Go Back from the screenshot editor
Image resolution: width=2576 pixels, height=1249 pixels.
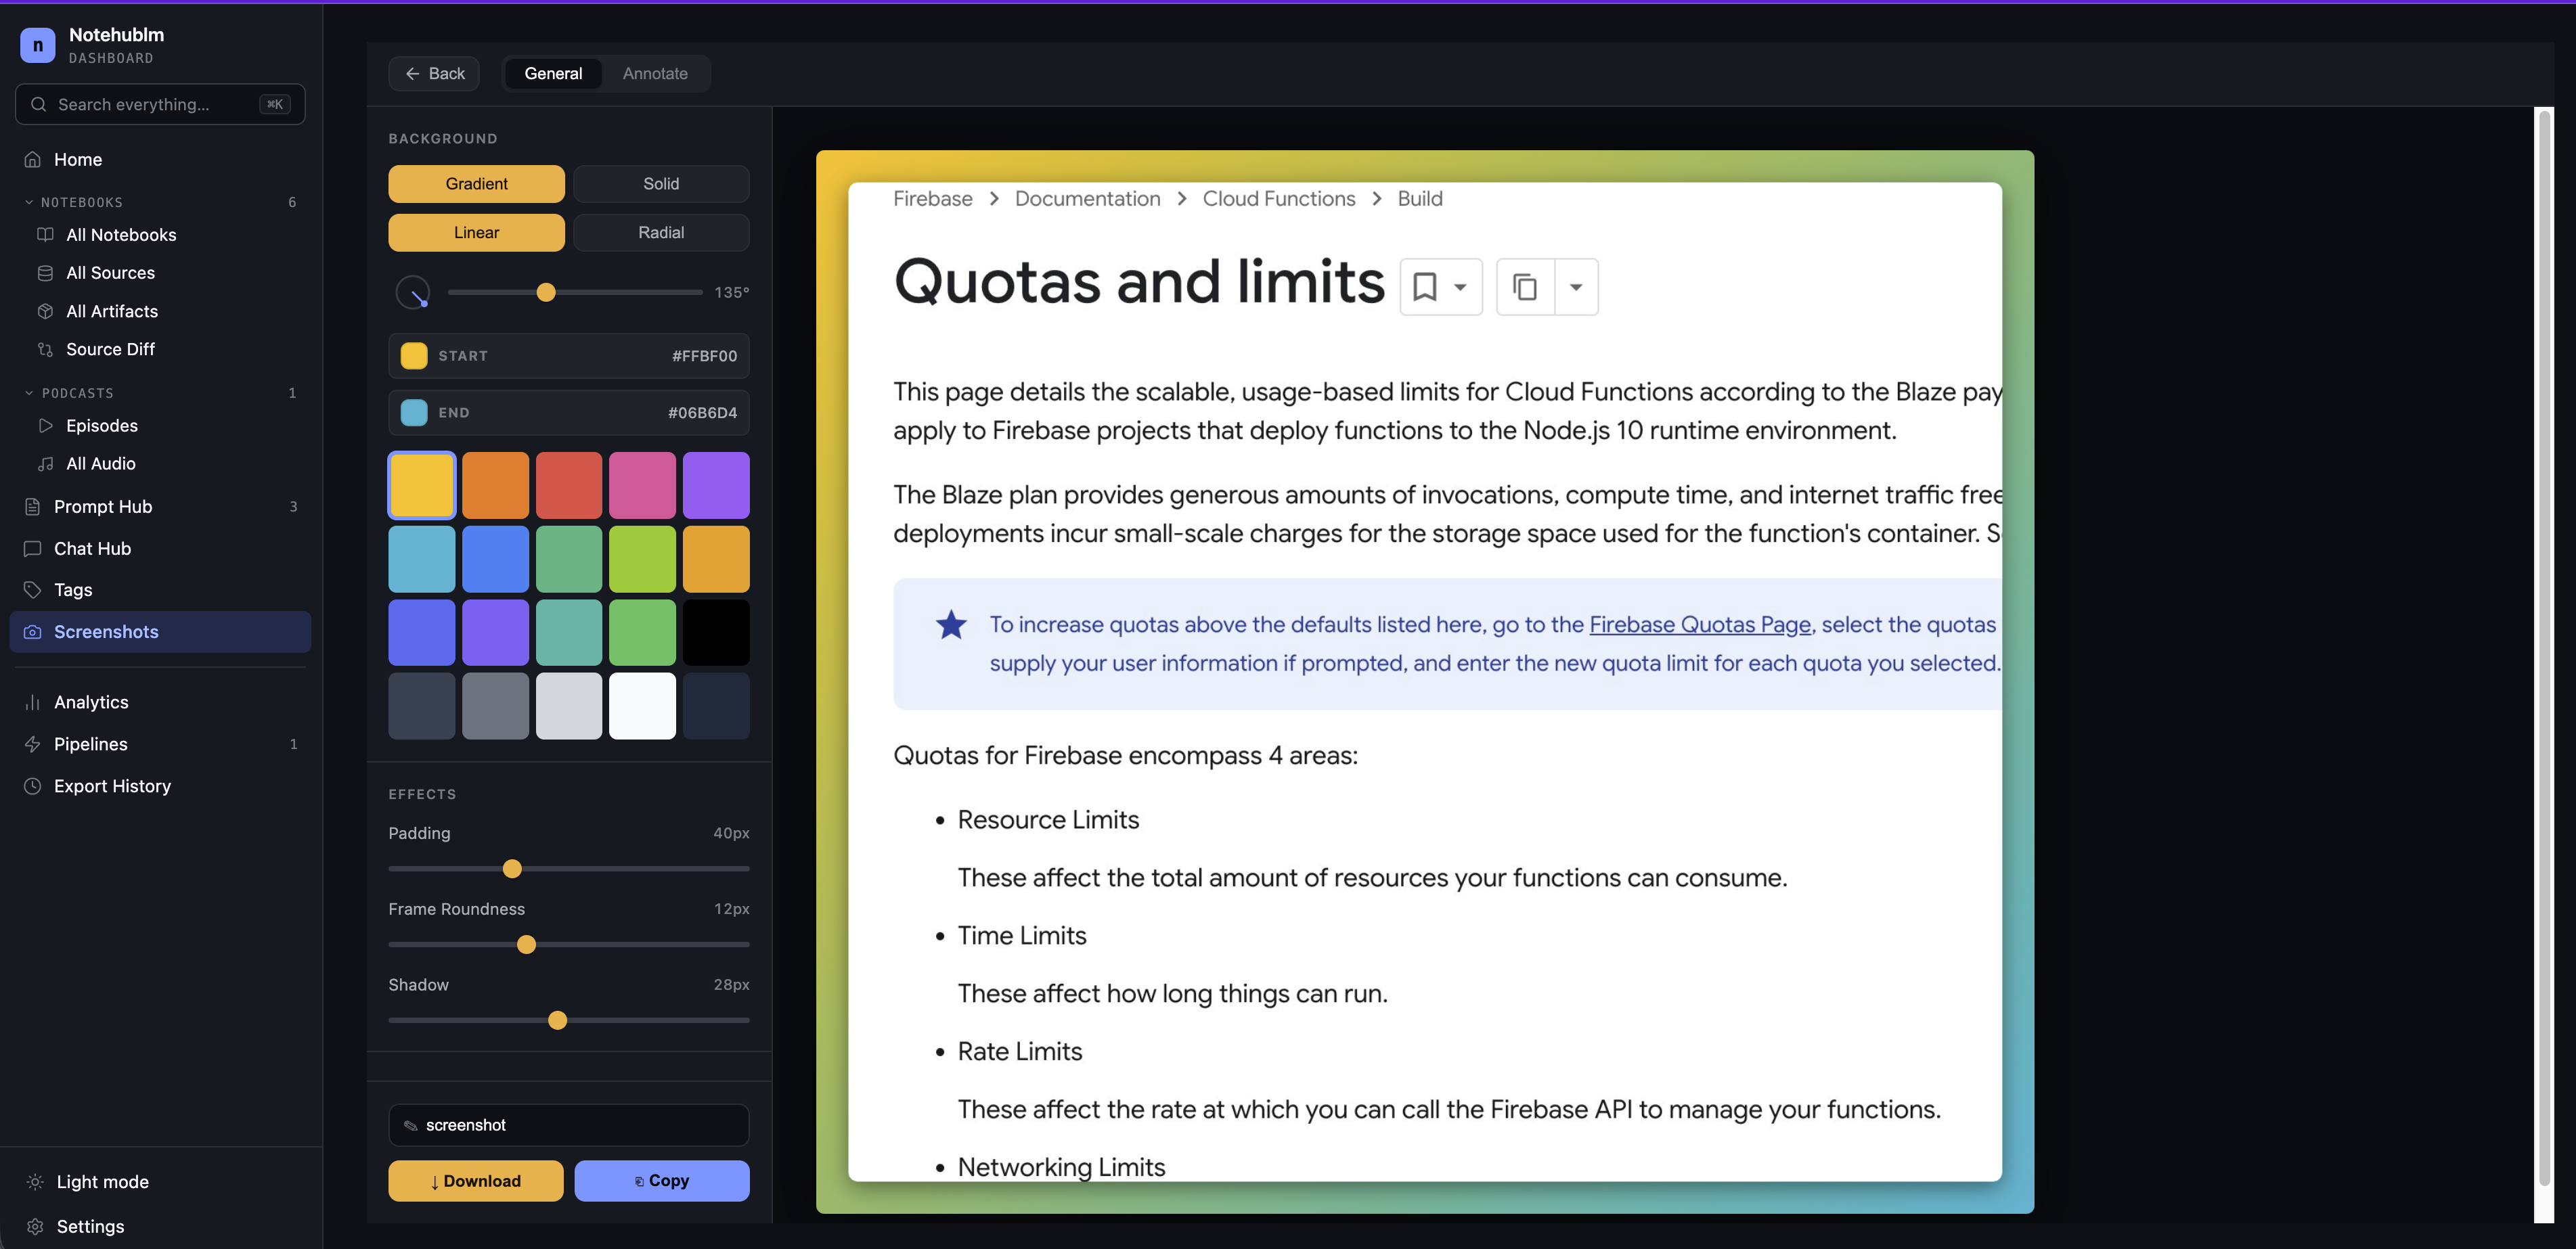434,73
